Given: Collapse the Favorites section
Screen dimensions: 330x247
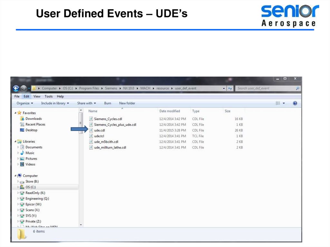Looking at the screenshot, I should [x=15, y=113].
